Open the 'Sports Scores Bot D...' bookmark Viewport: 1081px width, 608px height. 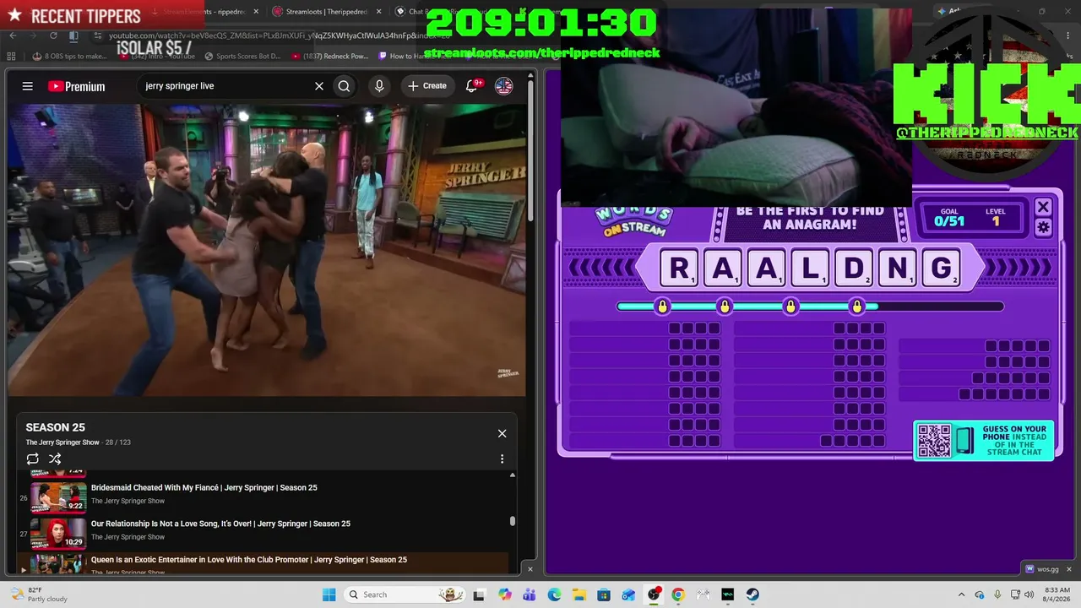[242, 57]
